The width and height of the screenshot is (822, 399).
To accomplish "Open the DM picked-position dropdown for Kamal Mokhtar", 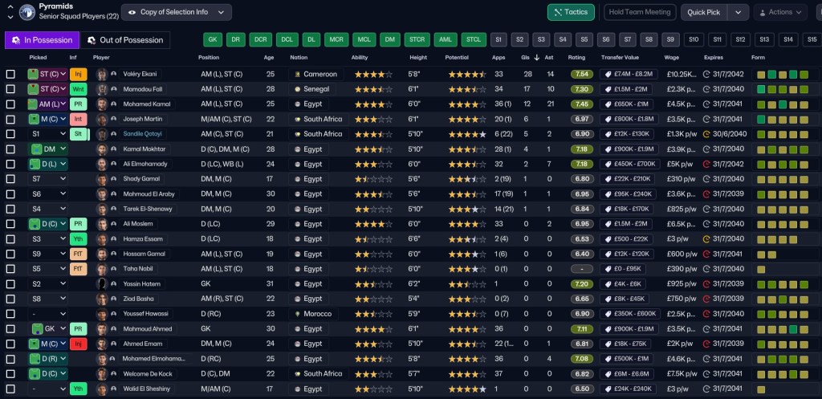I will tap(47, 149).
